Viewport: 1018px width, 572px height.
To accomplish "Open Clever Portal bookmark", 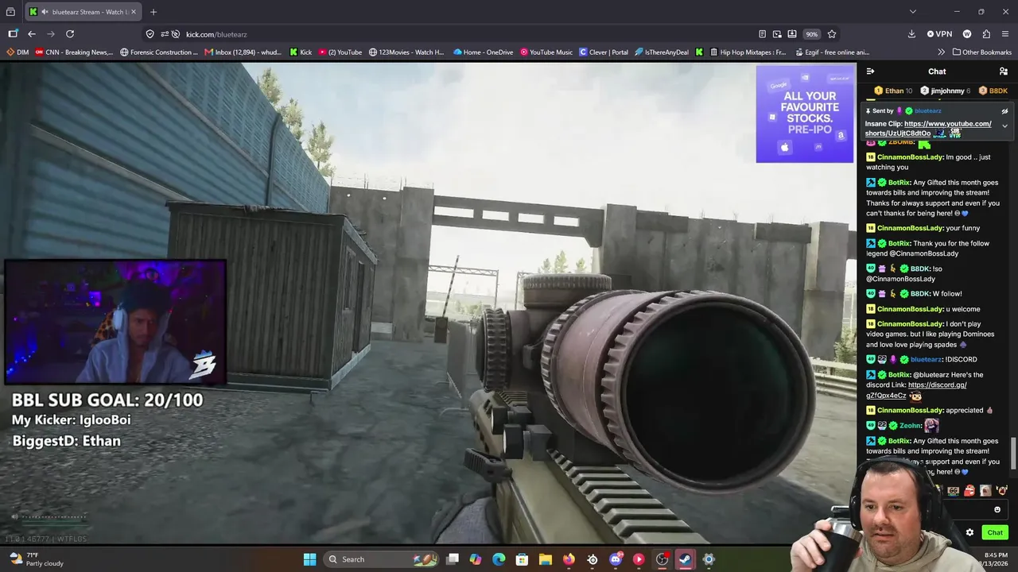I will click(604, 52).
